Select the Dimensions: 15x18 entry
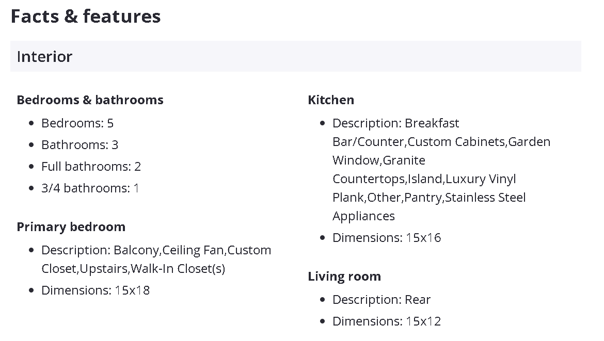The width and height of the screenshot is (604, 341). click(x=95, y=290)
